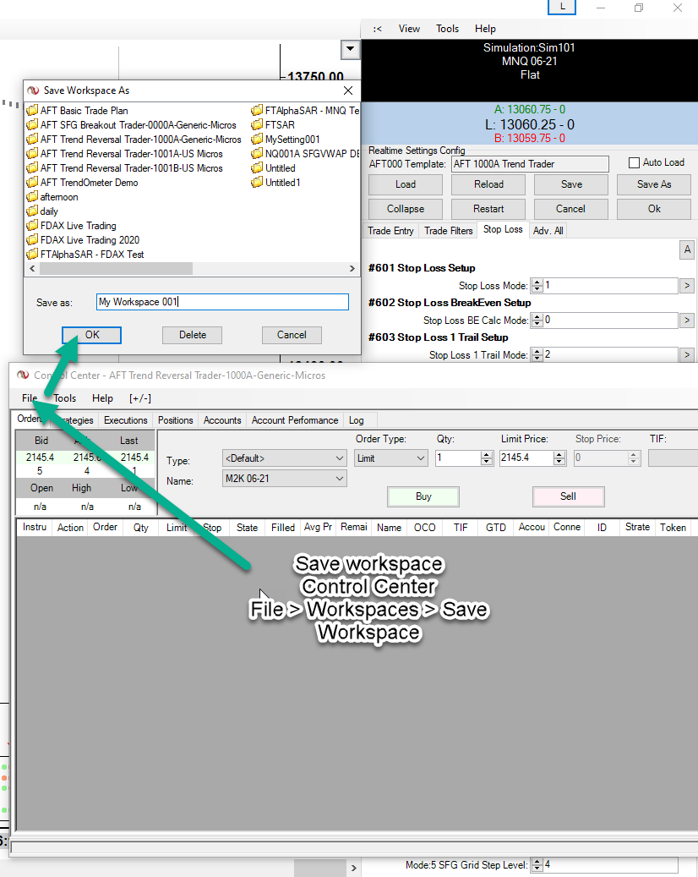The image size is (698, 877).
Task: Click the FDAX Live Trading 2020 folder
Action: pyautogui.click(x=90, y=240)
